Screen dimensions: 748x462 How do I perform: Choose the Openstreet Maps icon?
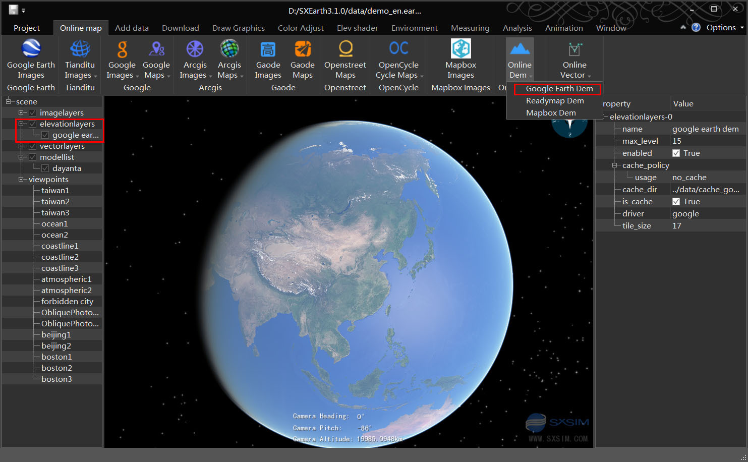(x=346, y=49)
